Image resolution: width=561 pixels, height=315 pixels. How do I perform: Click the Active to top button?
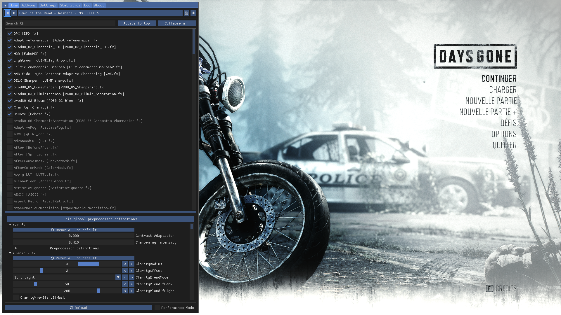pos(136,23)
